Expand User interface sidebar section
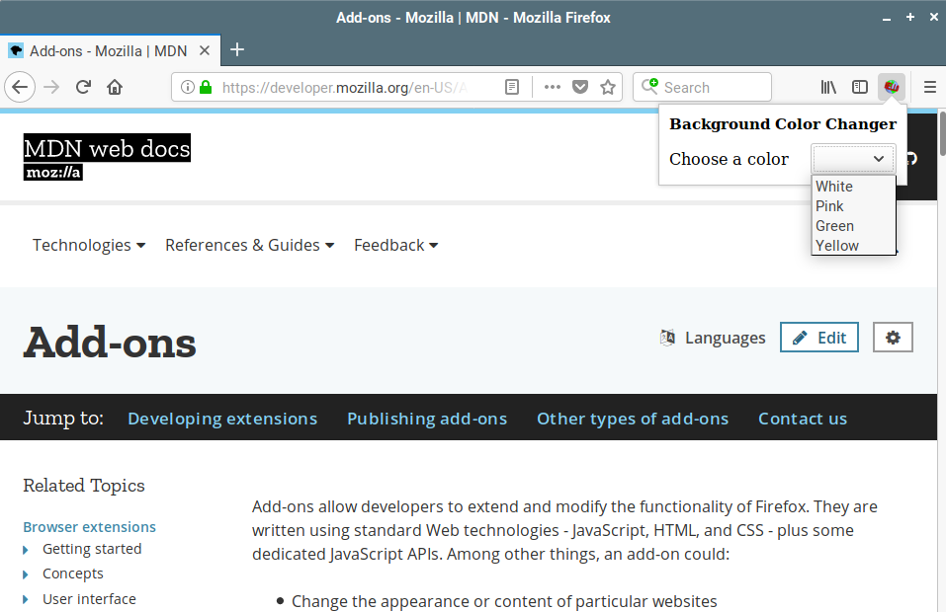 click(x=26, y=600)
